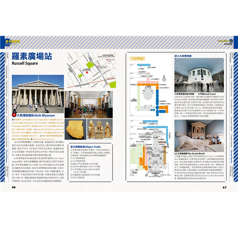Select Leicester Square in the left side index
238x229 pixels.
pos(6,124)
